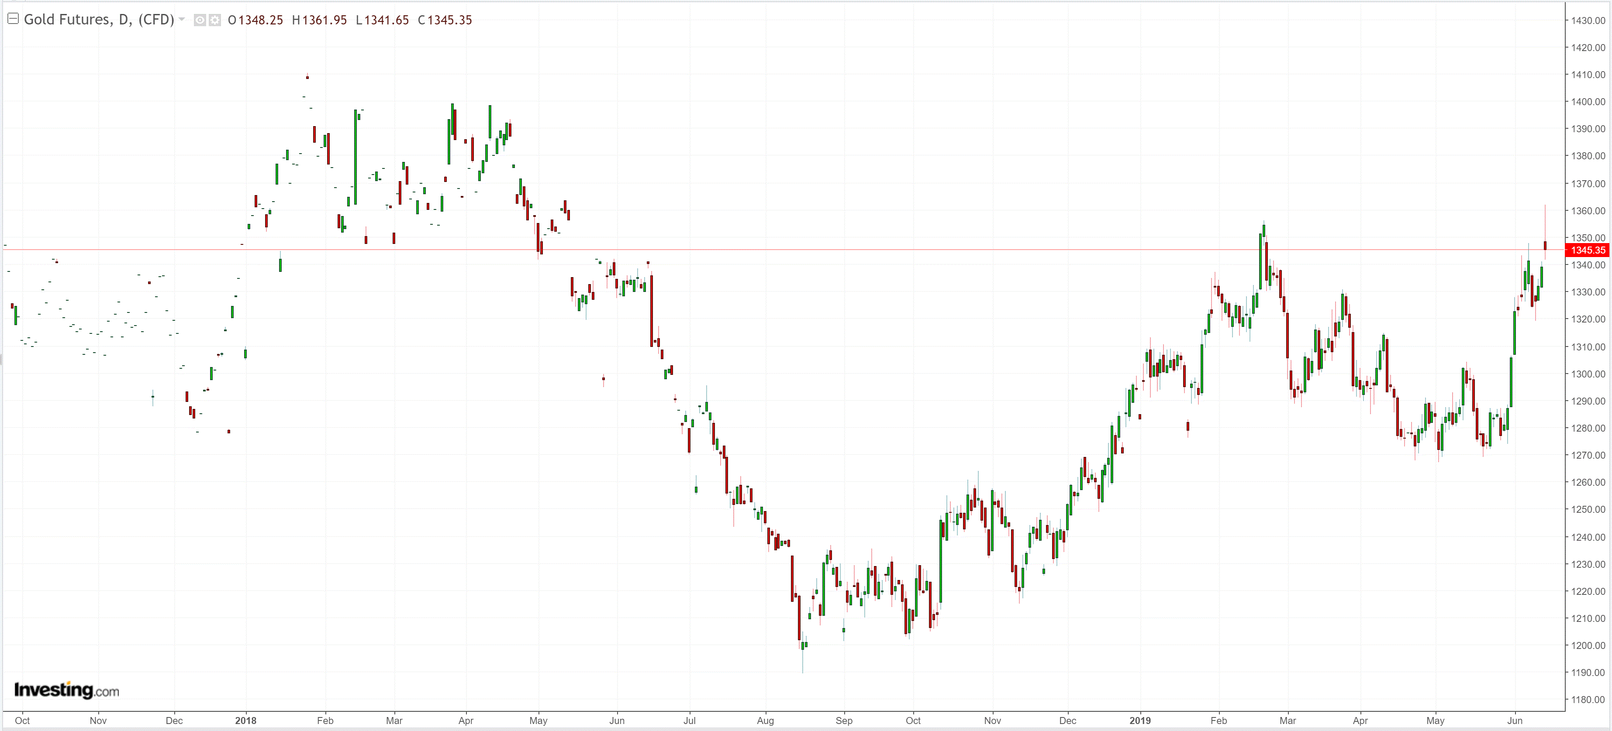Click the Jun label at axis right end
This screenshot has height=731, width=1612.
click(x=1514, y=721)
